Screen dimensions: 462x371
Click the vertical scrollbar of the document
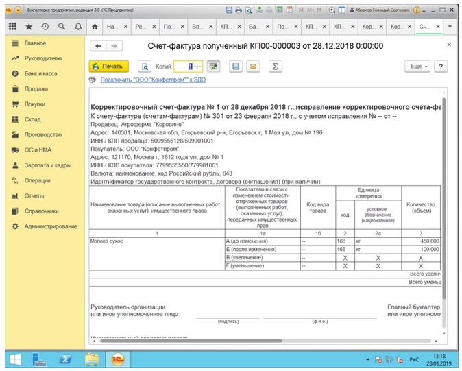tap(444, 198)
